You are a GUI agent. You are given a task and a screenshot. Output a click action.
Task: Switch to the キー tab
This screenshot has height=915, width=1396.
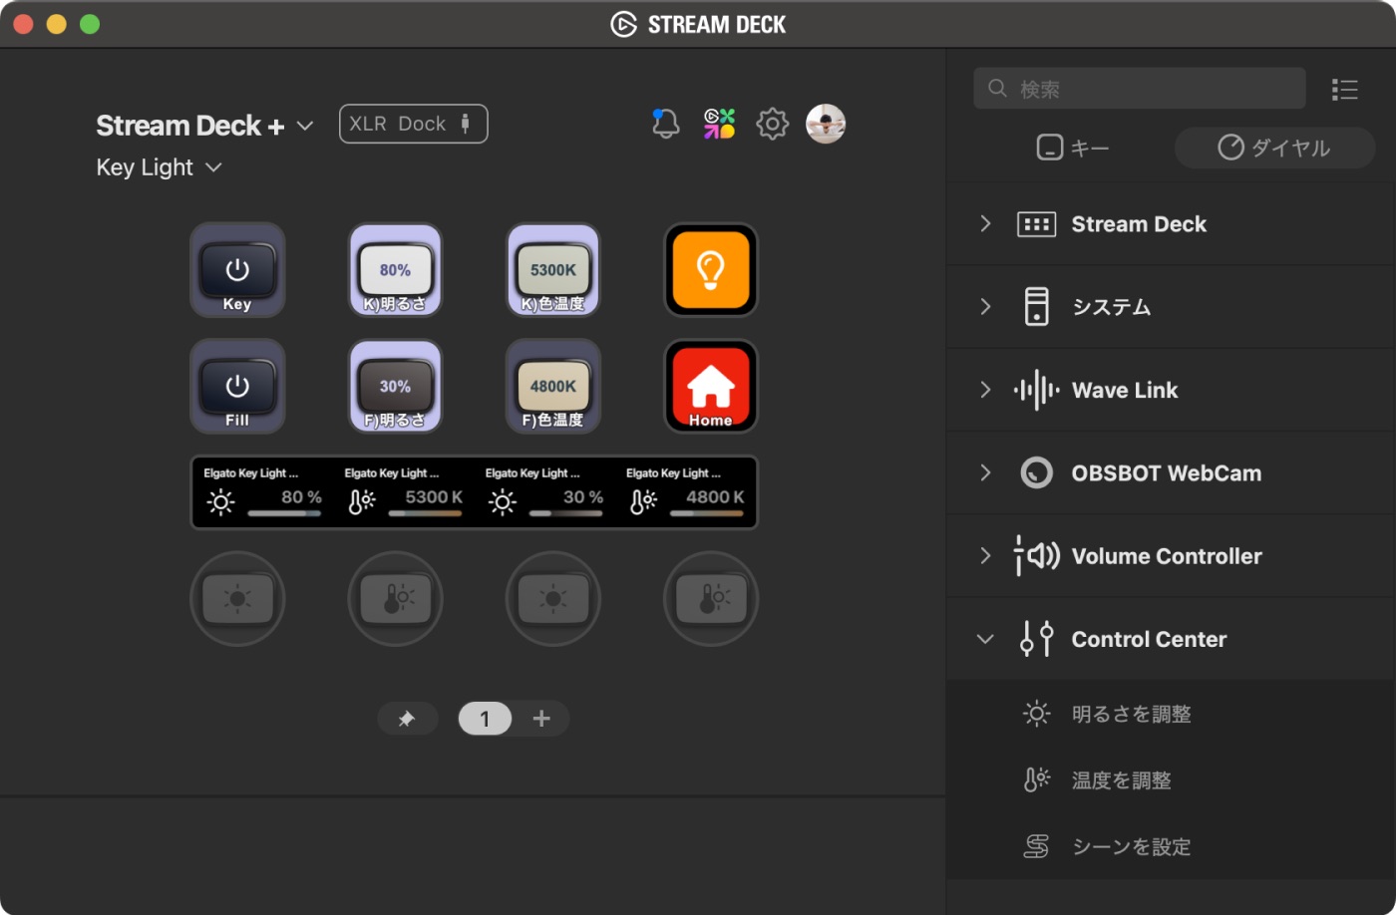click(x=1073, y=148)
